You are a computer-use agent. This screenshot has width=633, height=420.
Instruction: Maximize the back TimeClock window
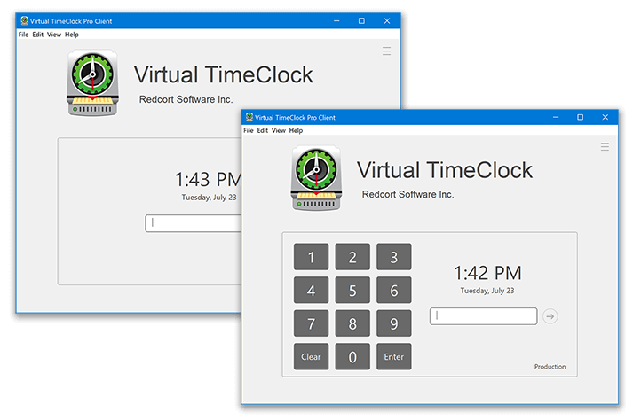click(x=361, y=21)
